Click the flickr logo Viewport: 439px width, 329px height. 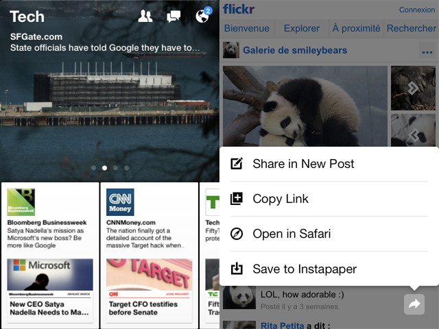[239, 9]
